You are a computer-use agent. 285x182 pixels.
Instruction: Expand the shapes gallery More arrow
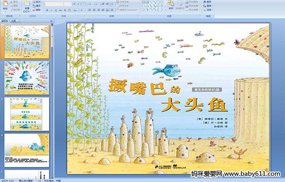(x=165, y=9)
